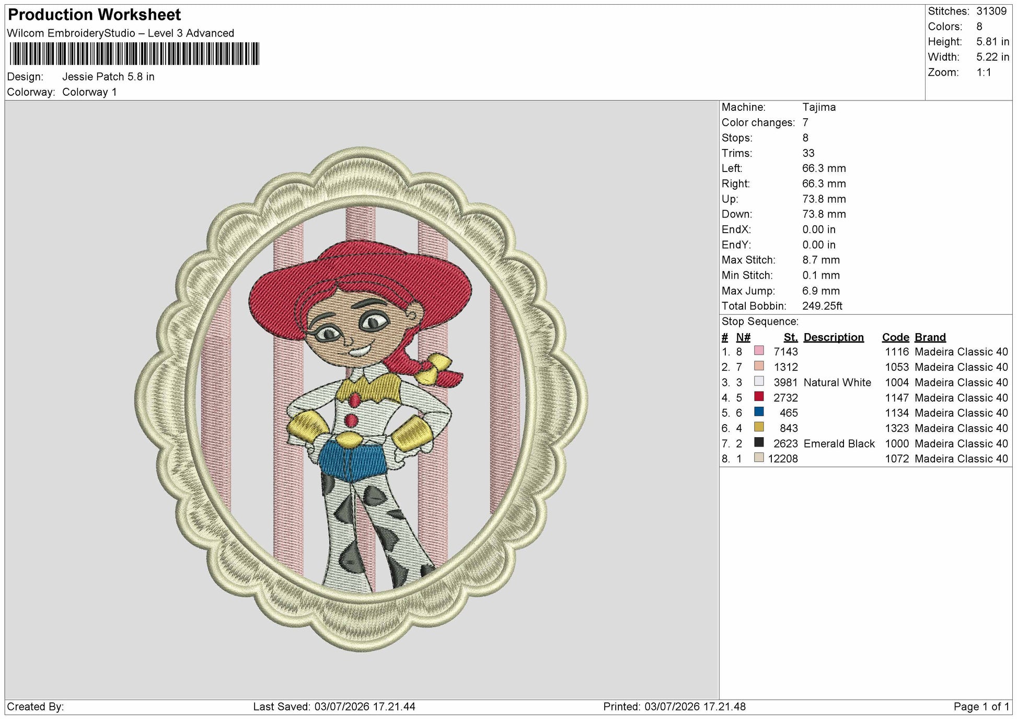Click the Trims value 33
1017x719 pixels.
point(808,153)
